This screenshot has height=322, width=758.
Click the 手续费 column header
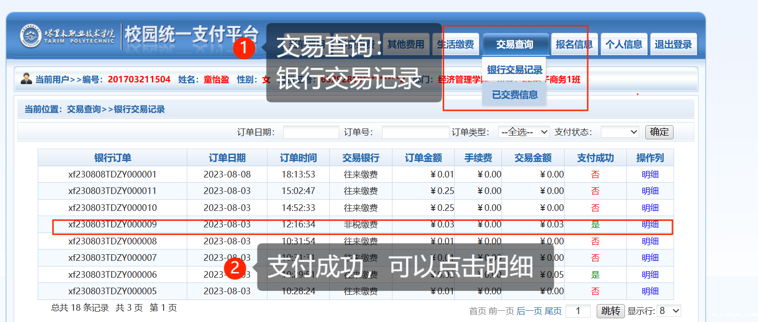[478, 158]
